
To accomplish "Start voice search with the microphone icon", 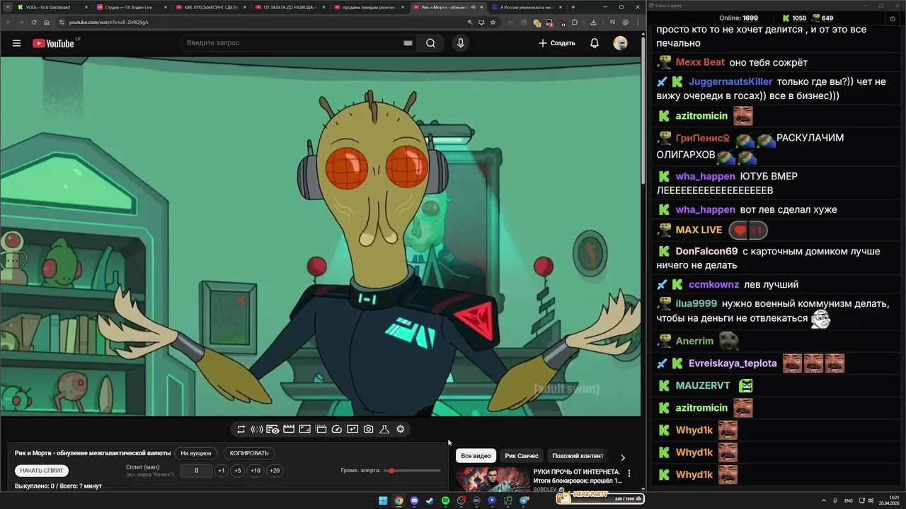I will coord(461,43).
